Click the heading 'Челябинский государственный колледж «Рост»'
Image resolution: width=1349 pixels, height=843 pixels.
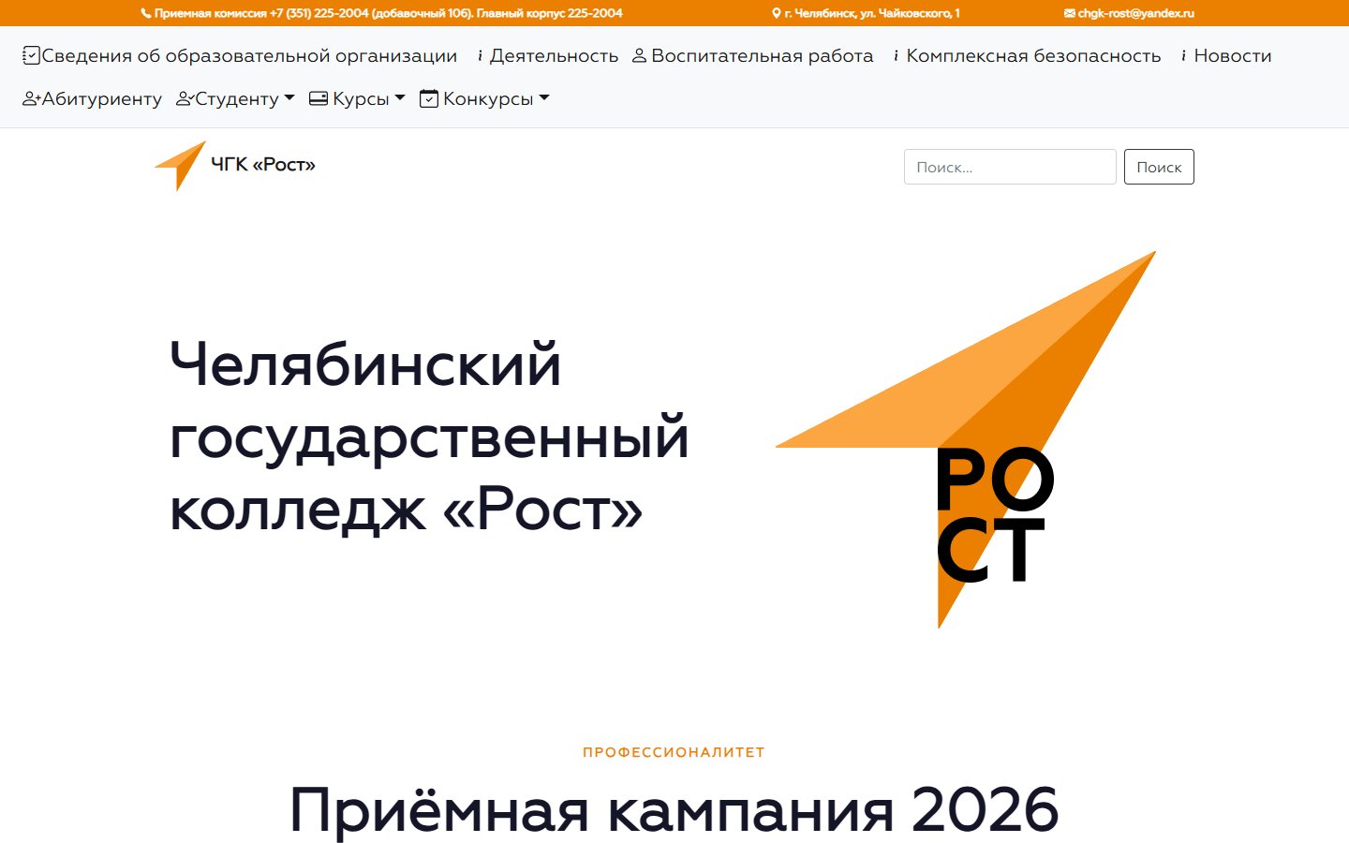(429, 437)
